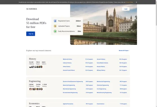
Task: Click the Uploaded Papers document icon
Action: coord(55,26)
